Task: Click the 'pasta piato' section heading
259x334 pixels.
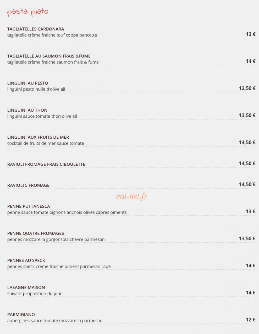Action: point(28,12)
